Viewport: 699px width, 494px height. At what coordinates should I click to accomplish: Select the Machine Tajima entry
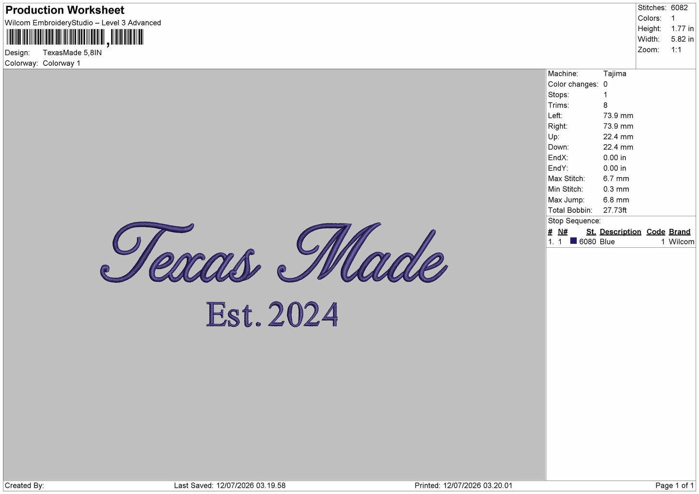tap(614, 74)
